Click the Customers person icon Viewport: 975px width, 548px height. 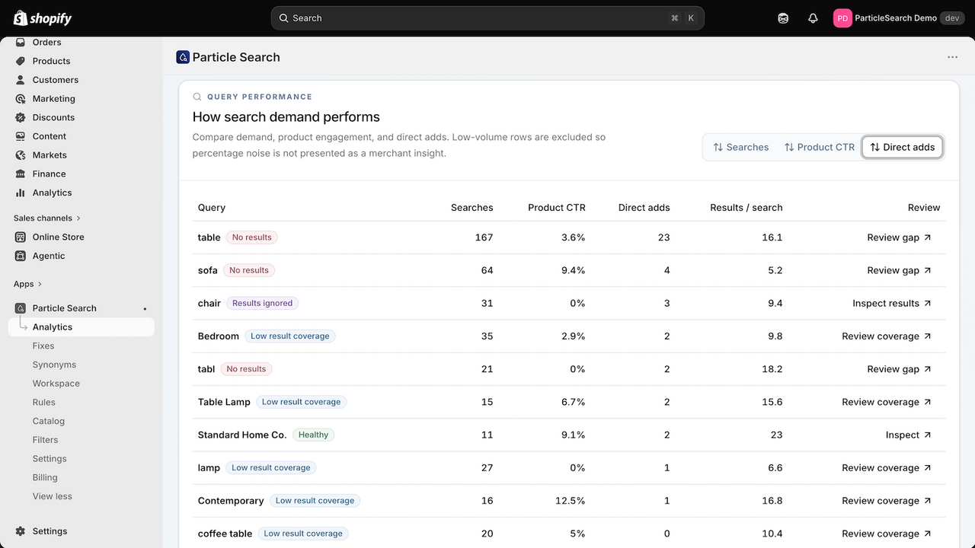tap(21, 80)
